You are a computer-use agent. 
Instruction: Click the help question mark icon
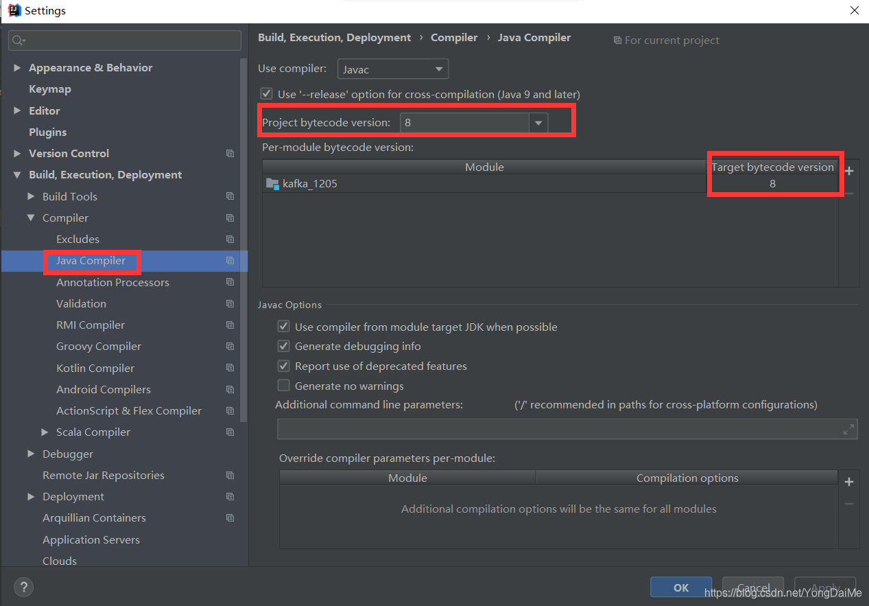point(23,587)
